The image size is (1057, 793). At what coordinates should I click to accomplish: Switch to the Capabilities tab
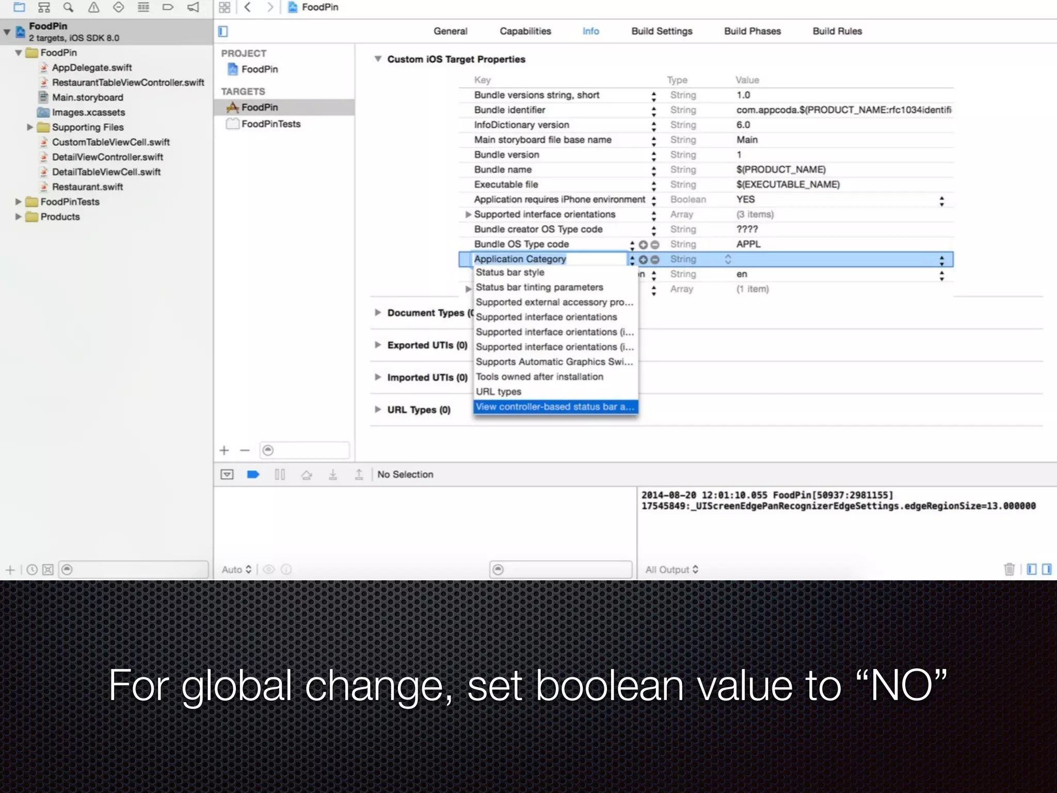[525, 31]
